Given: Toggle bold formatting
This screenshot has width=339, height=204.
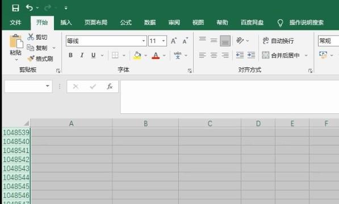Looking at the screenshot, I should tap(70, 55).
